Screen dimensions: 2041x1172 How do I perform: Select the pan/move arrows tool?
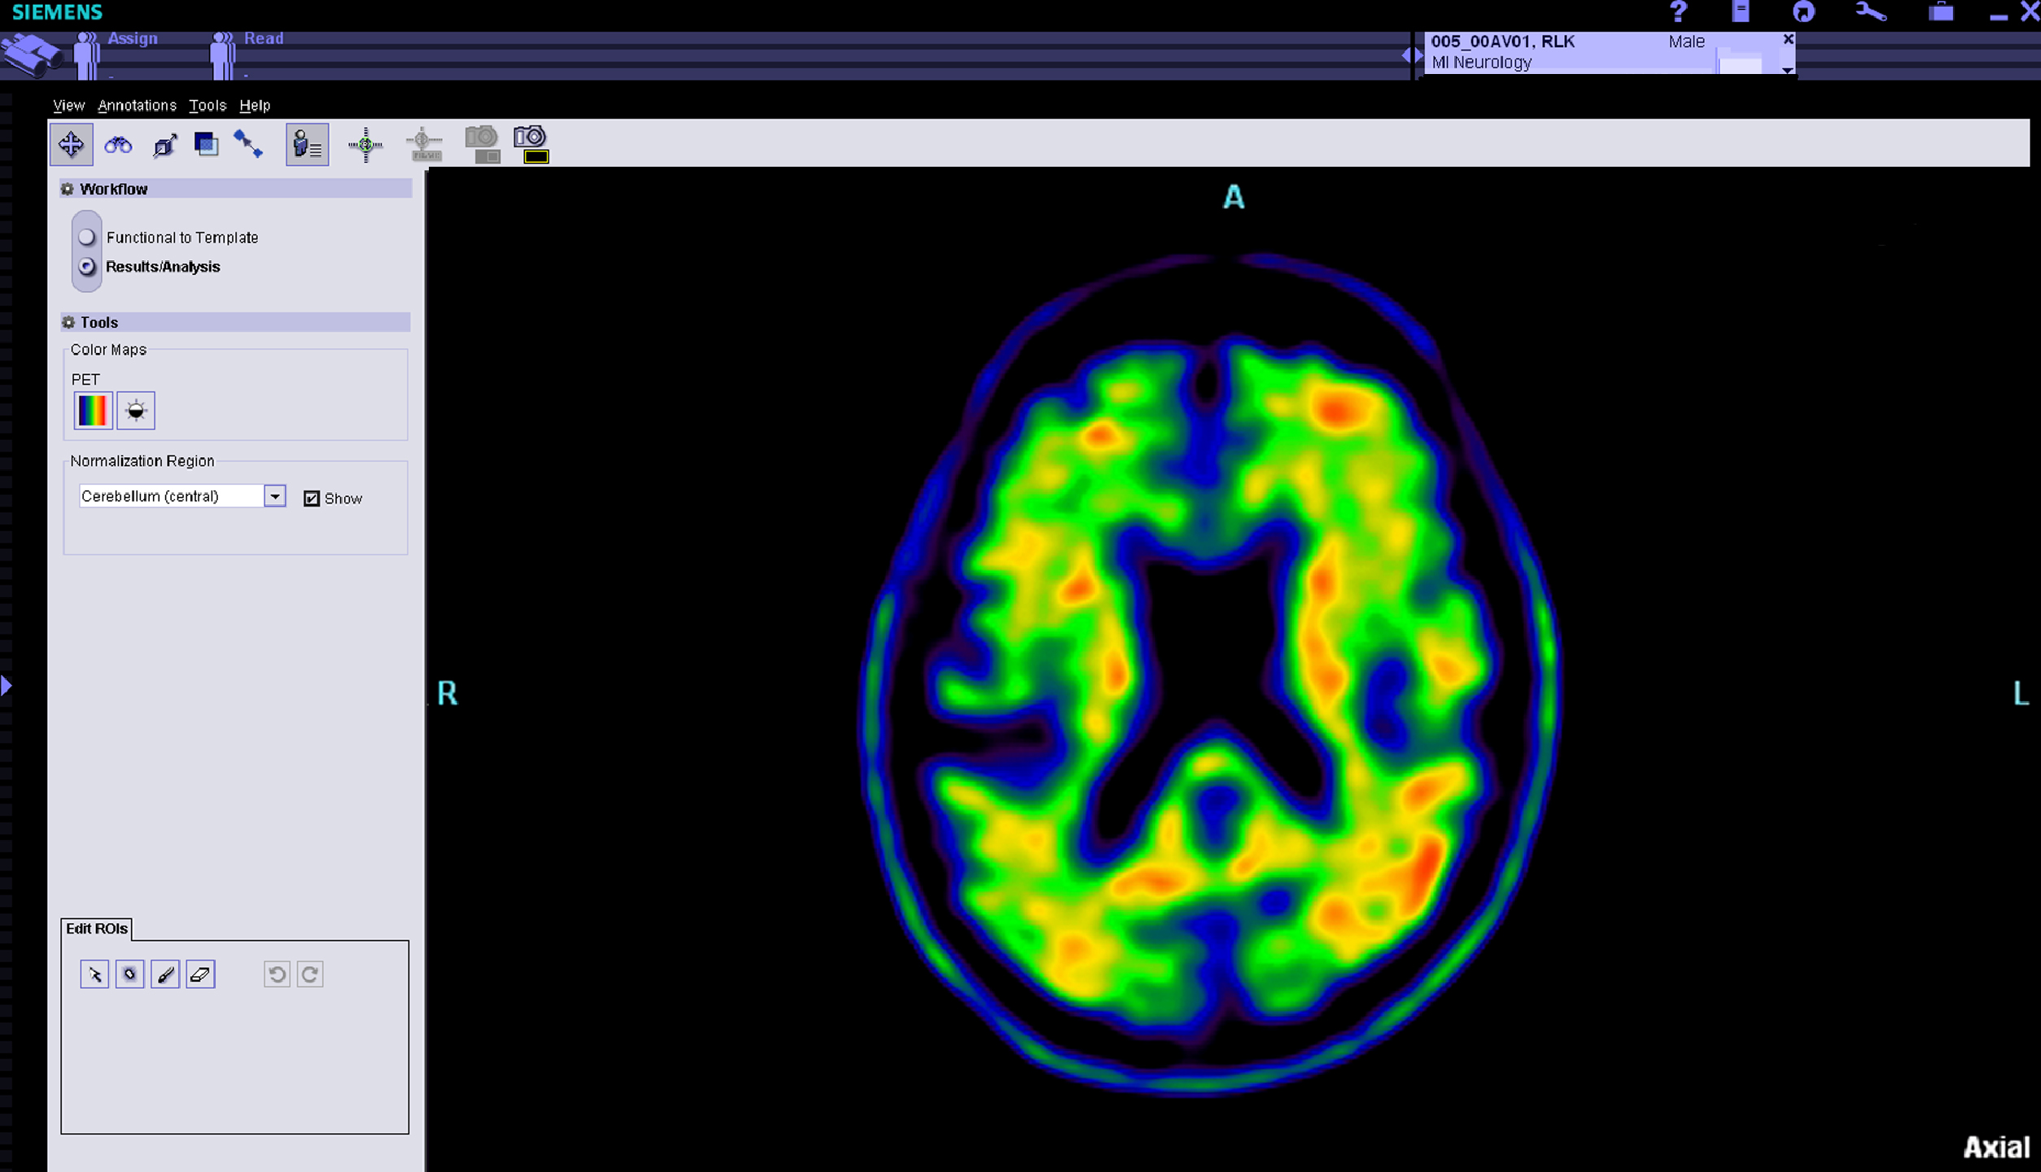(71, 145)
